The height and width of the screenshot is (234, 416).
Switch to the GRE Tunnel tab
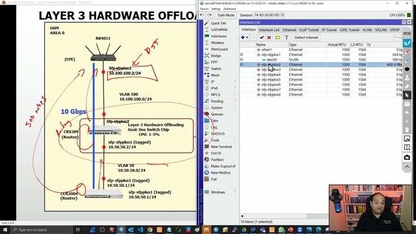350,30
